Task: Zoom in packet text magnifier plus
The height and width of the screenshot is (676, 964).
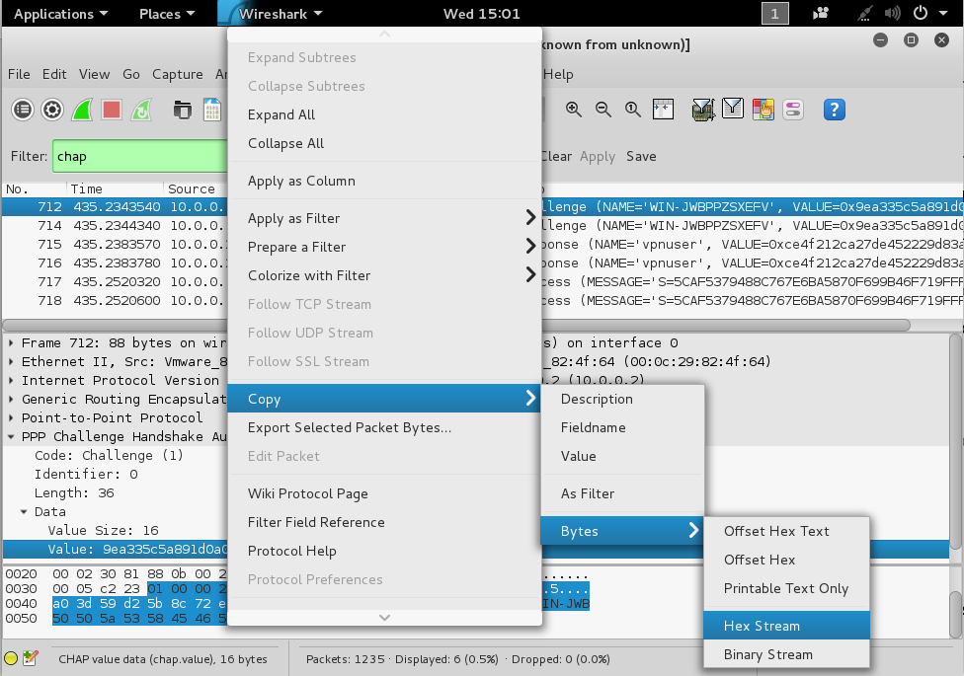Action: [574, 110]
